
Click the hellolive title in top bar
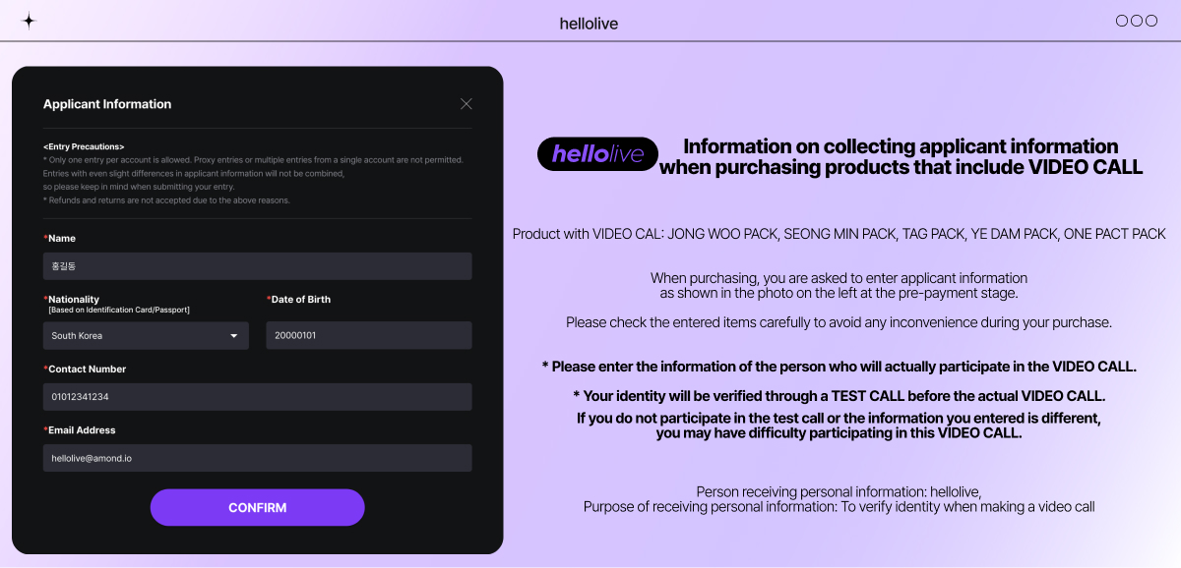tap(589, 24)
